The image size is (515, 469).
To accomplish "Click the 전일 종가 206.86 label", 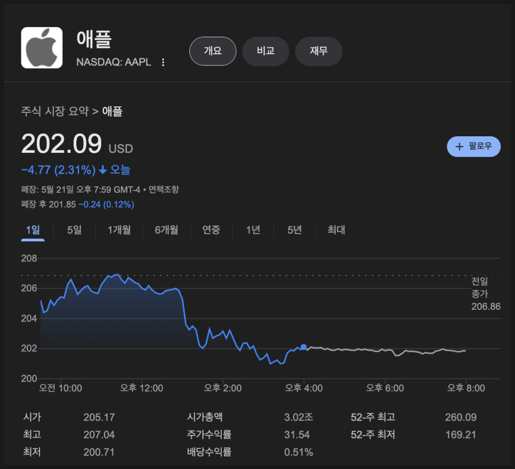I will click(486, 294).
